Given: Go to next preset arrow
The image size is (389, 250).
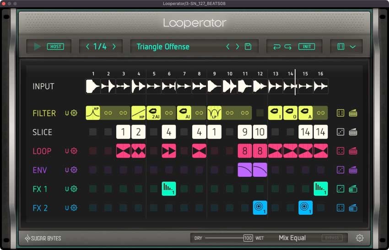Looking at the screenshot, I should coord(238,47).
